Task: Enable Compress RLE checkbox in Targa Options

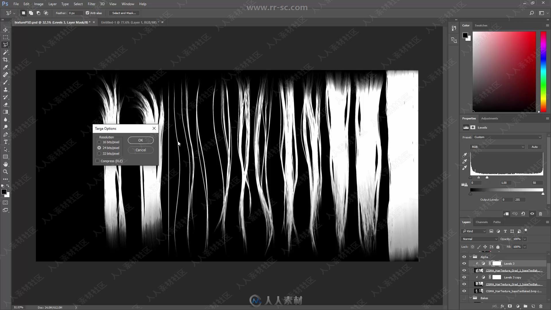Action: tap(97, 161)
